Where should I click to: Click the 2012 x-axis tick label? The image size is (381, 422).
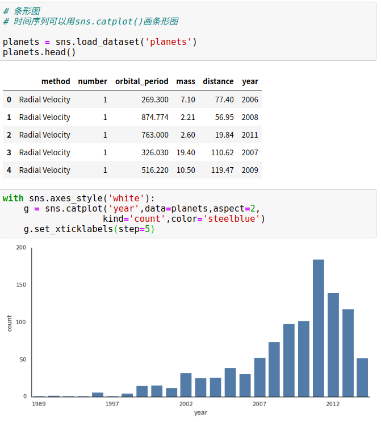tap(333, 404)
